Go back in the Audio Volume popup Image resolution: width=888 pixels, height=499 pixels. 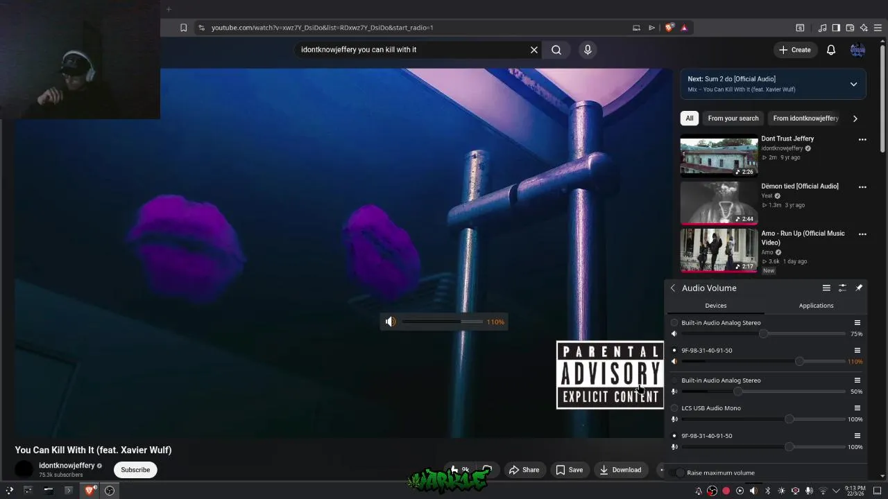coord(672,288)
